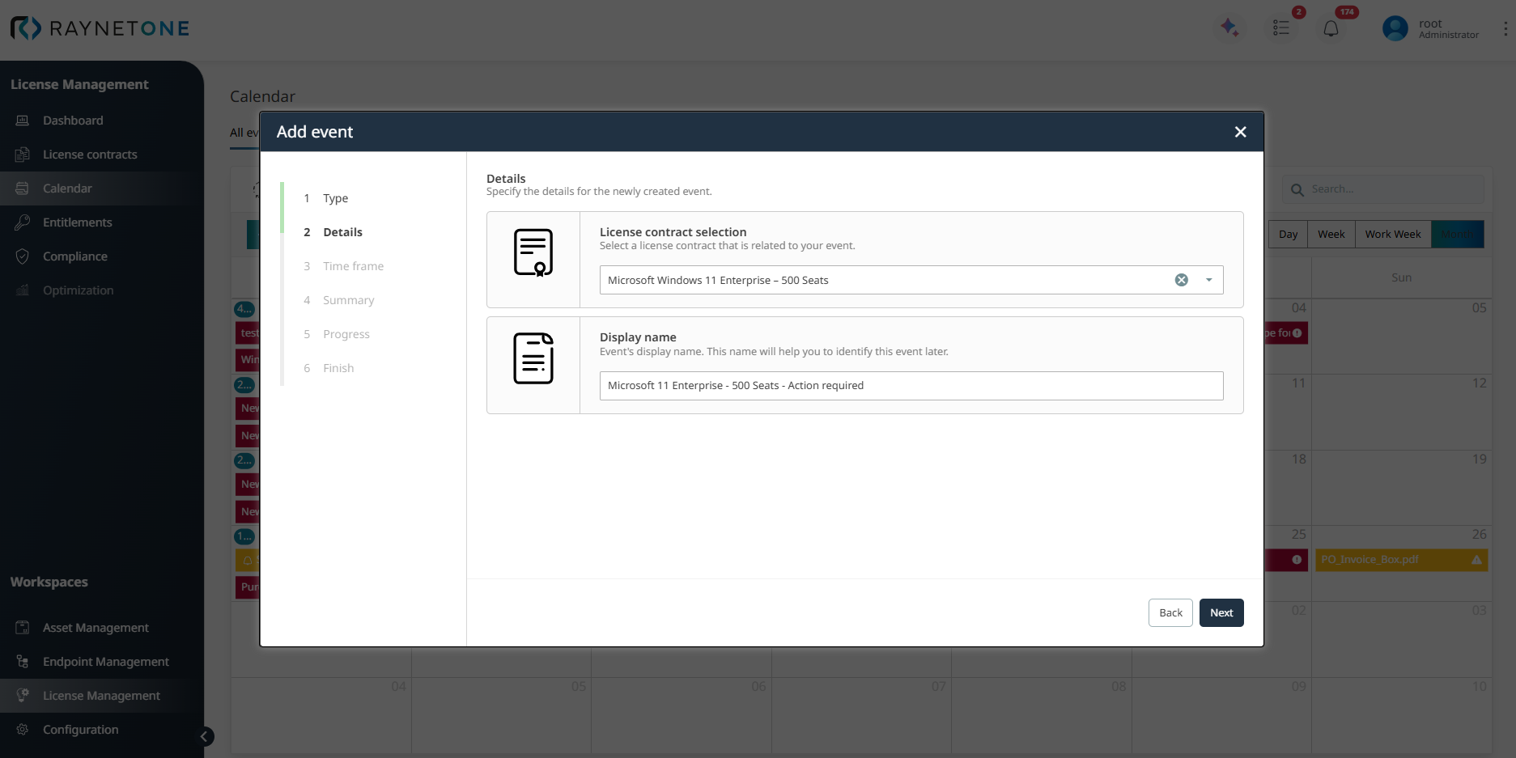
Task: Select wizard step 4 Summary
Action: [348, 300]
